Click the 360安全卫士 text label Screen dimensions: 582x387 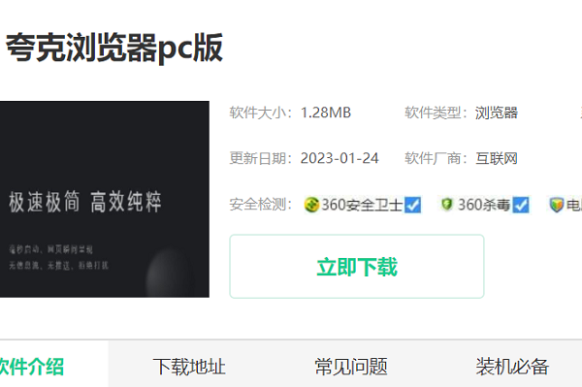362,205
